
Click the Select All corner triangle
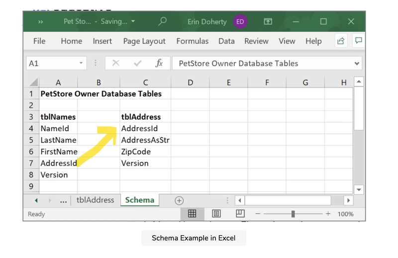tap(33, 82)
